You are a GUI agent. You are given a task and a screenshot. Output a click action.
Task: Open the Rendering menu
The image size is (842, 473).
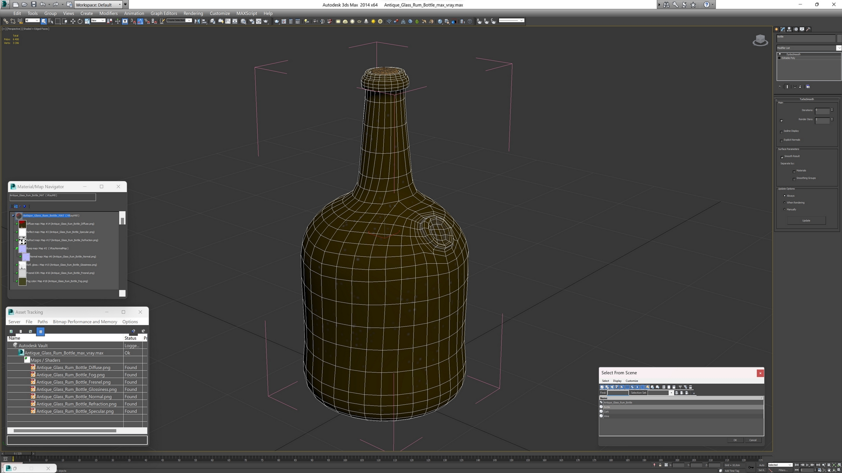tap(193, 13)
